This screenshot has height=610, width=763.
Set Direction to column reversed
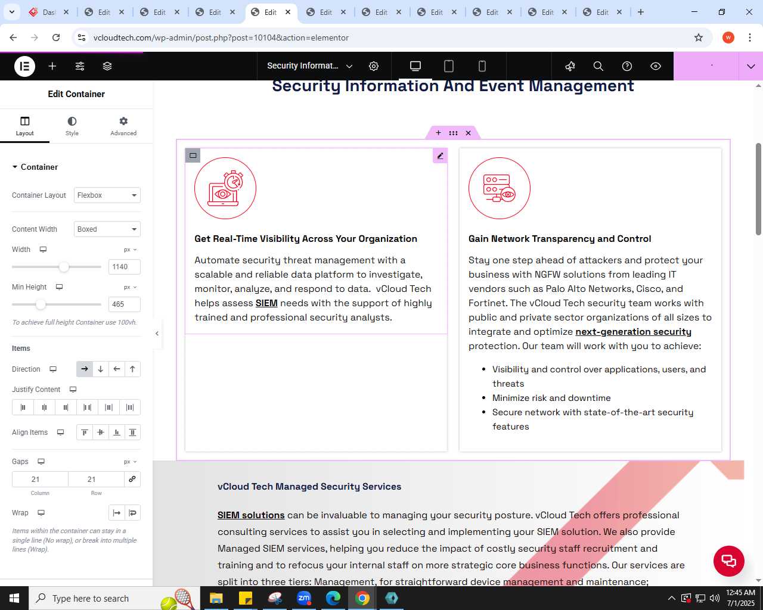pos(132,369)
